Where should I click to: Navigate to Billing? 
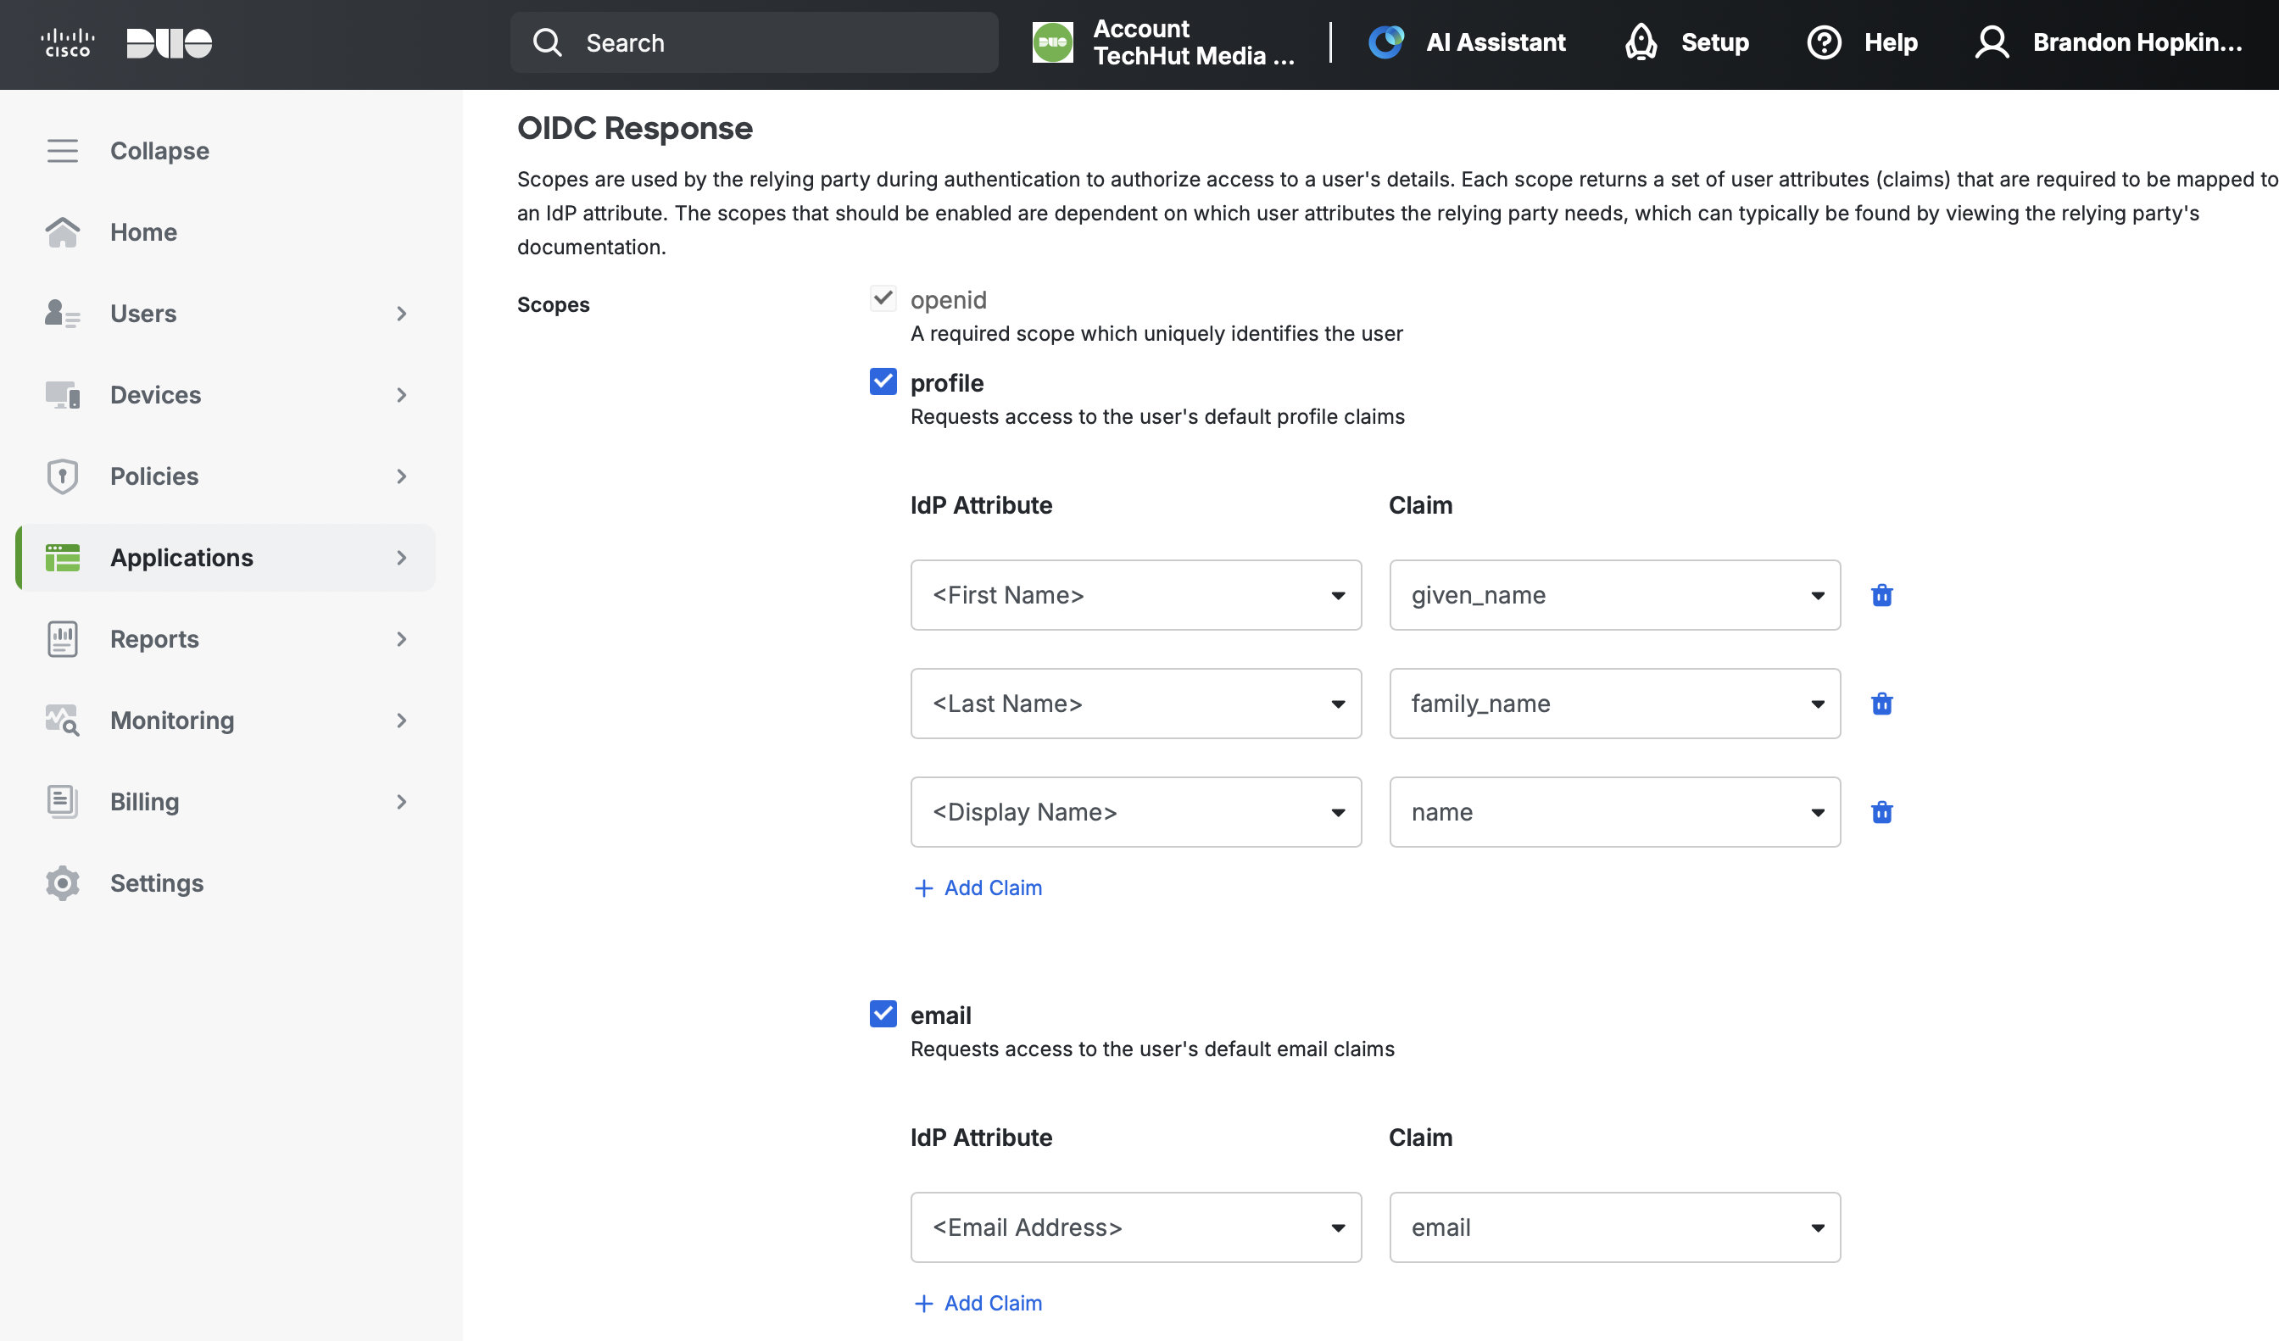[x=145, y=801]
